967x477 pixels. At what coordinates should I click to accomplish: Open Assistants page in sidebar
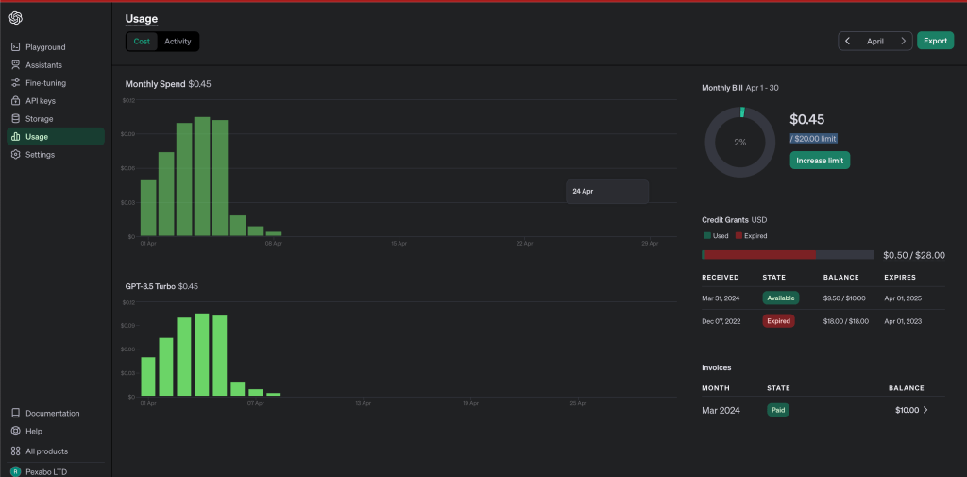tap(56, 65)
